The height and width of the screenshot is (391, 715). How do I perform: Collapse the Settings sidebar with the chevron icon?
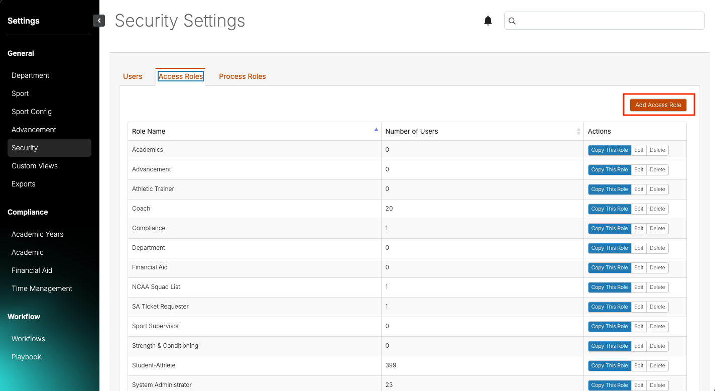(x=99, y=21)
